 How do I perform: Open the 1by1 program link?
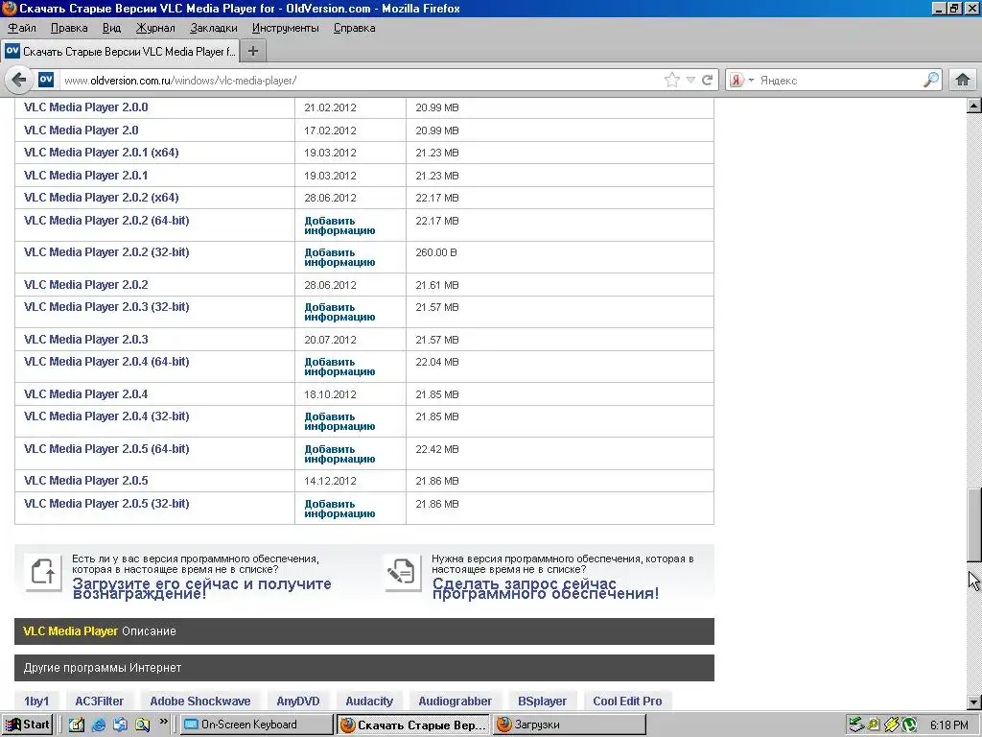tap(36, 701)
